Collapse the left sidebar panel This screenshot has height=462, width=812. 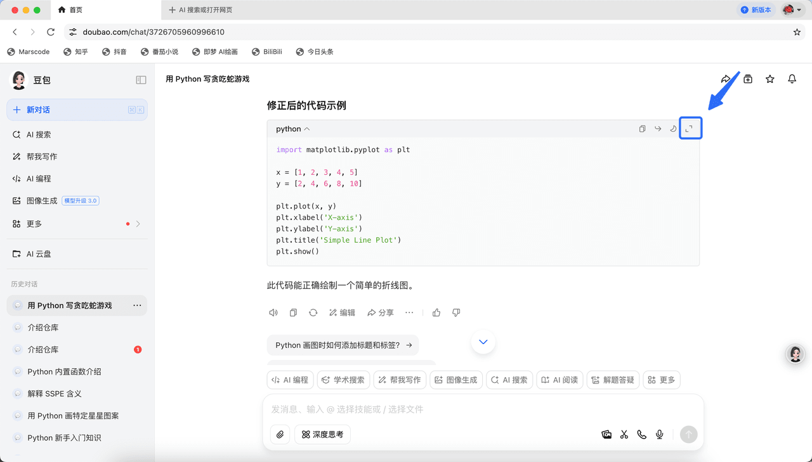click(x=141, y=80)
